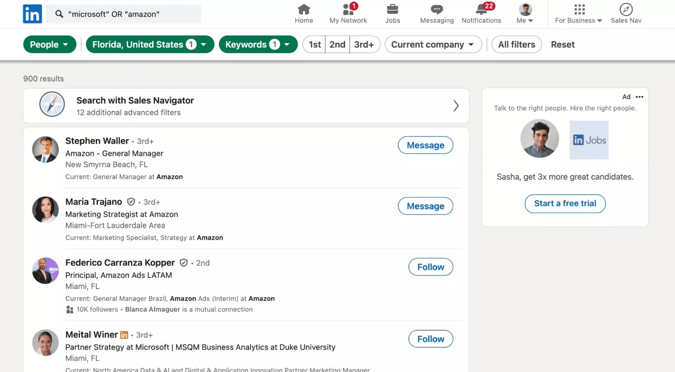Open Stephen Waller's profile photo
Screen dimensions: 675x372
(45, 149)
